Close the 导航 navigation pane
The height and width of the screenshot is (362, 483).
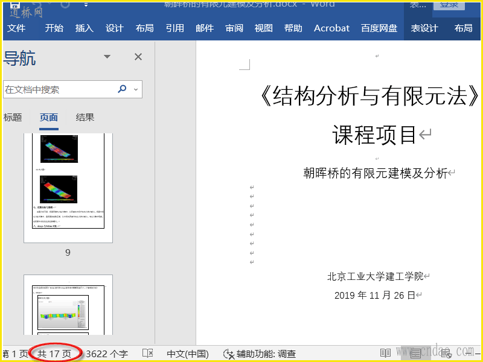click(x=138, y=57)
